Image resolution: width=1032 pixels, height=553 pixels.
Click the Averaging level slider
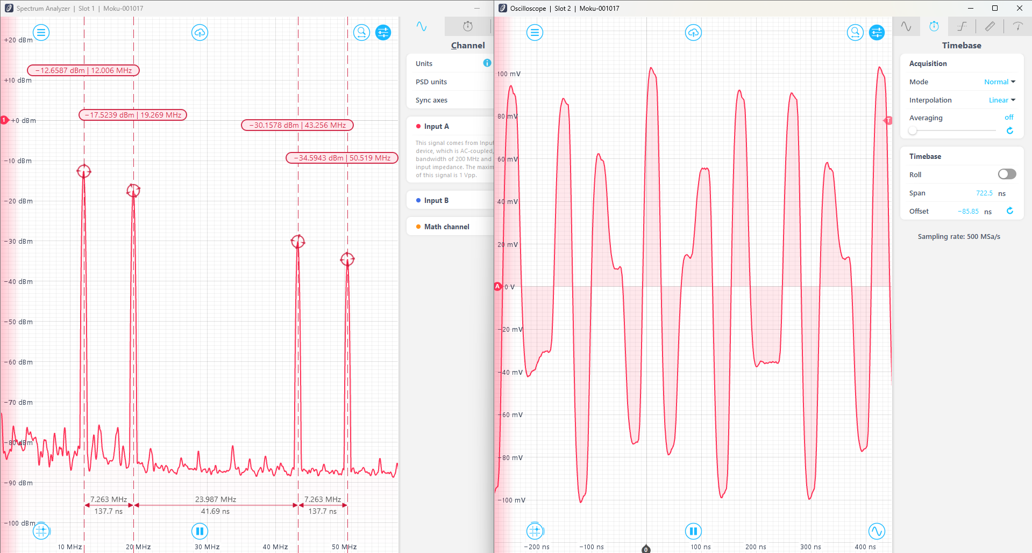tap(913, 130)
